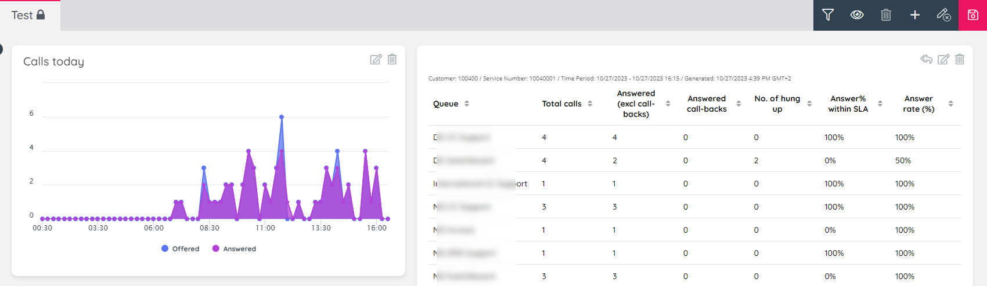Toggle Offered series in chart legend
This screenshot has width=987, height=286.
(x=181, y=249)
